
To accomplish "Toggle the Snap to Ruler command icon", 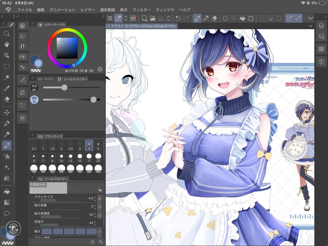I will click(290, 18).
